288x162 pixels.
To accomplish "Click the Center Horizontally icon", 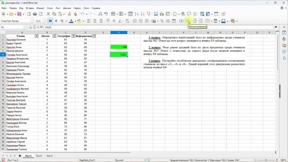I will click(95, 21).
